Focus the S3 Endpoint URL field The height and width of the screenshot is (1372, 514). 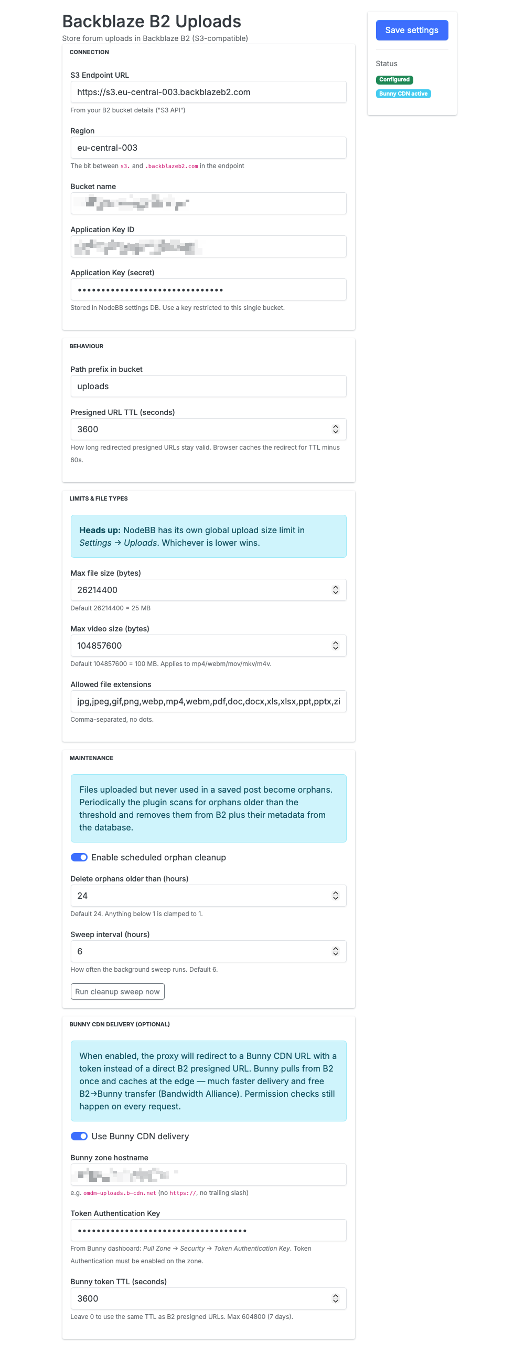[x=208, y=92]
